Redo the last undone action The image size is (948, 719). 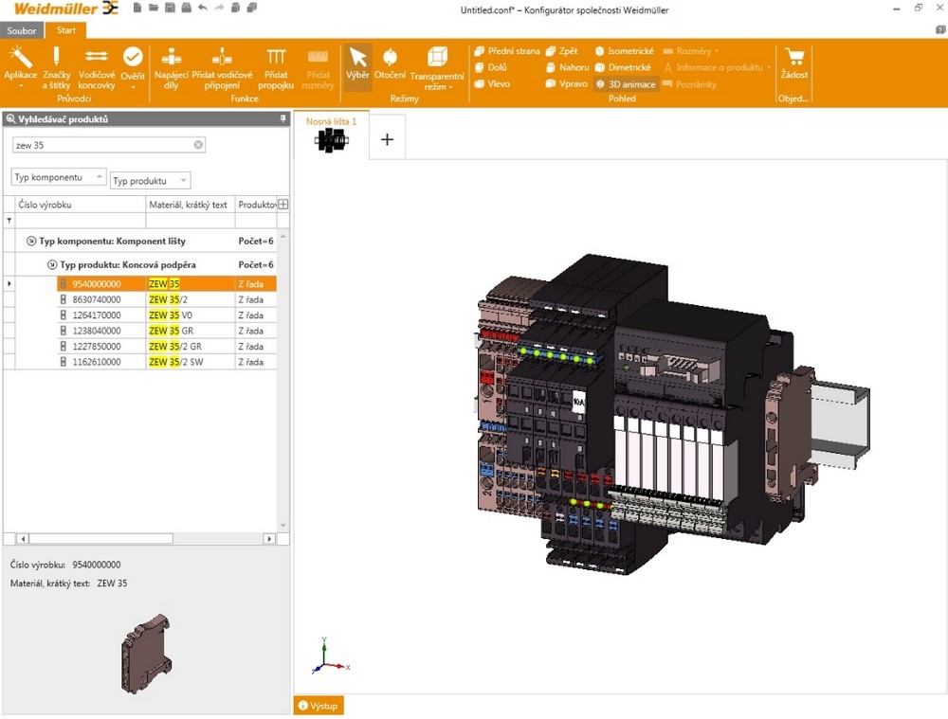click(x=219, y=8)
